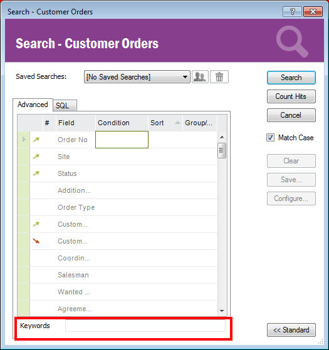Return to Standard search mode

pyautogui.click(x=291, y=330)
